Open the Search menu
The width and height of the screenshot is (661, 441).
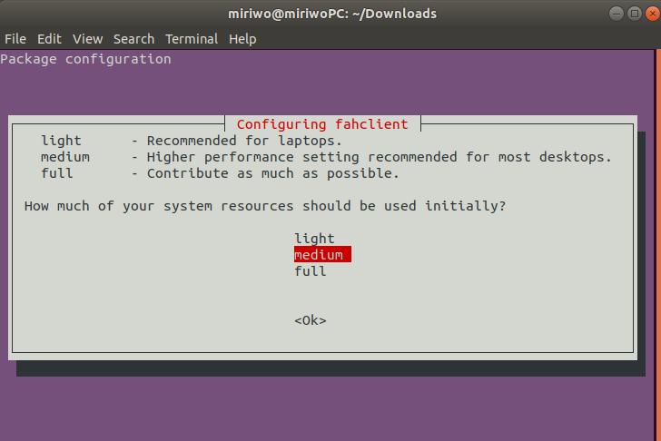click(x=133, y=39)
